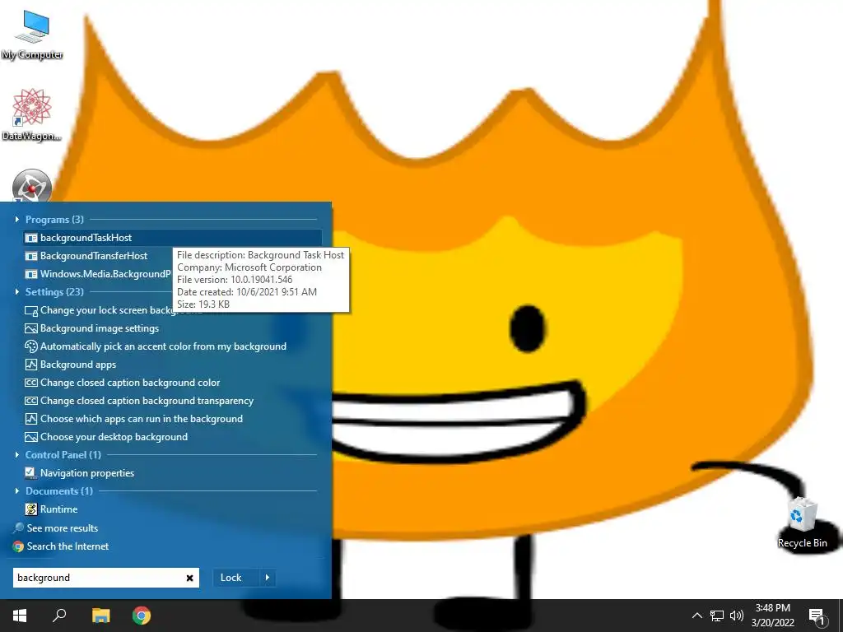Click the accent color palette icon
843x632 pixels.
31,346
